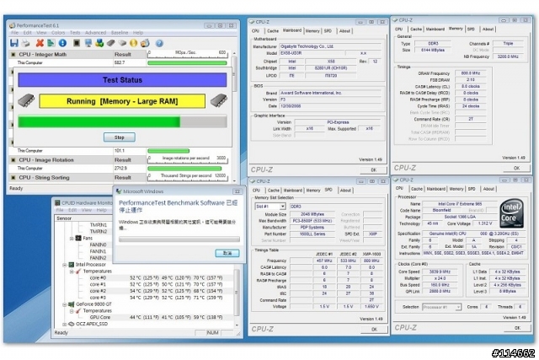Click OK in the CPU-Z SPD window
Viewport: 539px width, 360px height.
tap(374, 330)
